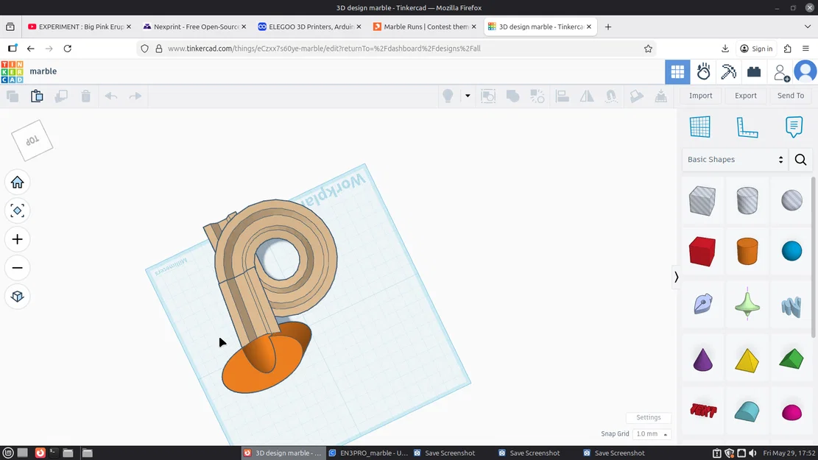
Task: Pick the striped Cylinder hole shape
Action: coord(747,200)
